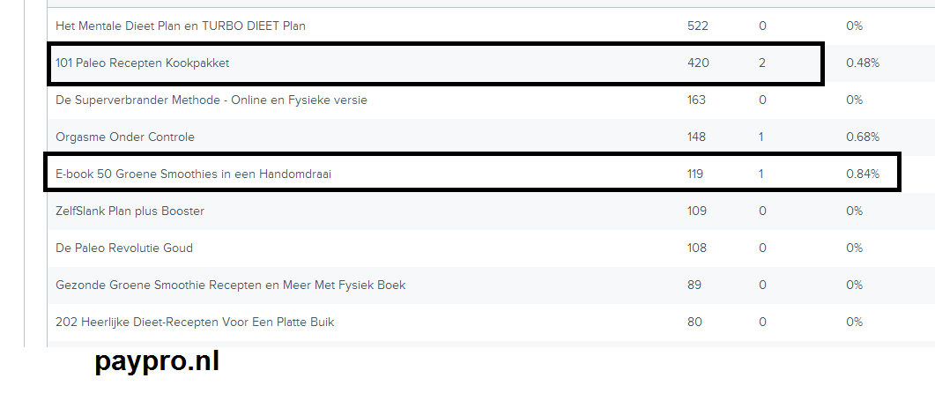The width and height of the screenshot is (935, 393).
Task: Click the 522 clicks value
Action: point(698,26)
